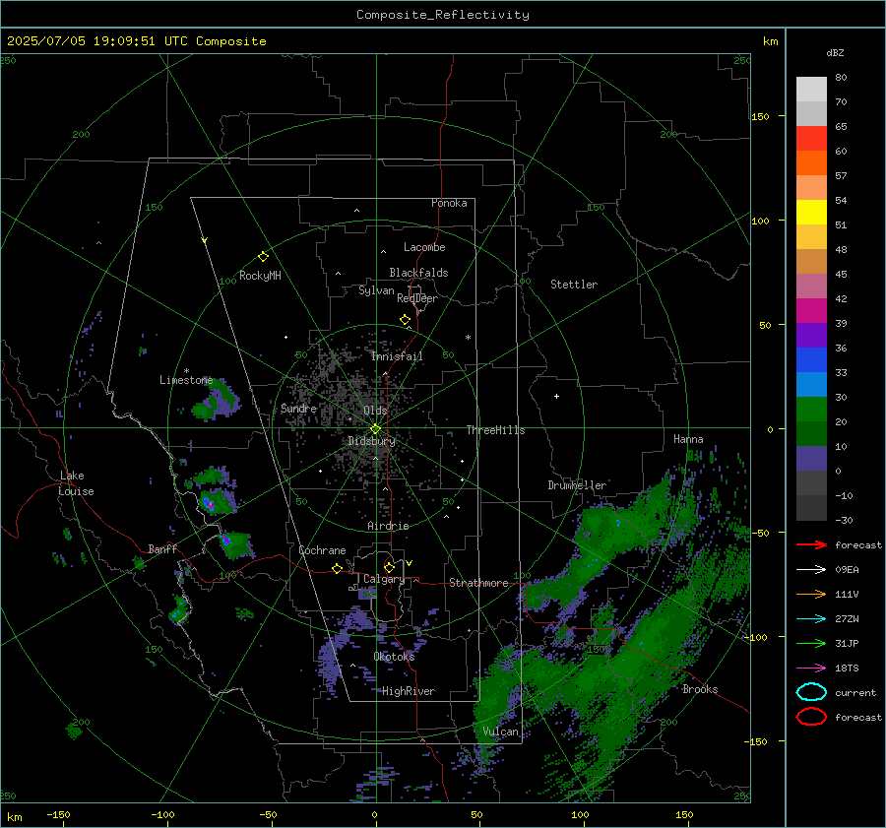Click the yellow diamond marker below Cochrane

(337, 569)
